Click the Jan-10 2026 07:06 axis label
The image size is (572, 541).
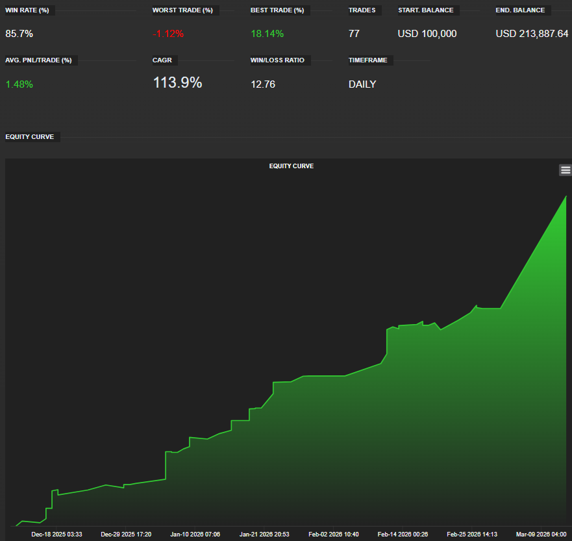coord(195,535)
